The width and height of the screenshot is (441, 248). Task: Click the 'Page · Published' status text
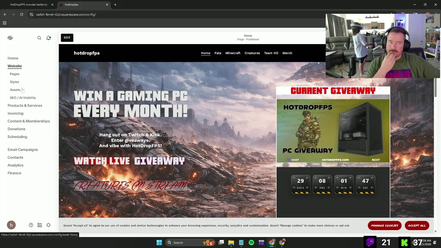248,39
